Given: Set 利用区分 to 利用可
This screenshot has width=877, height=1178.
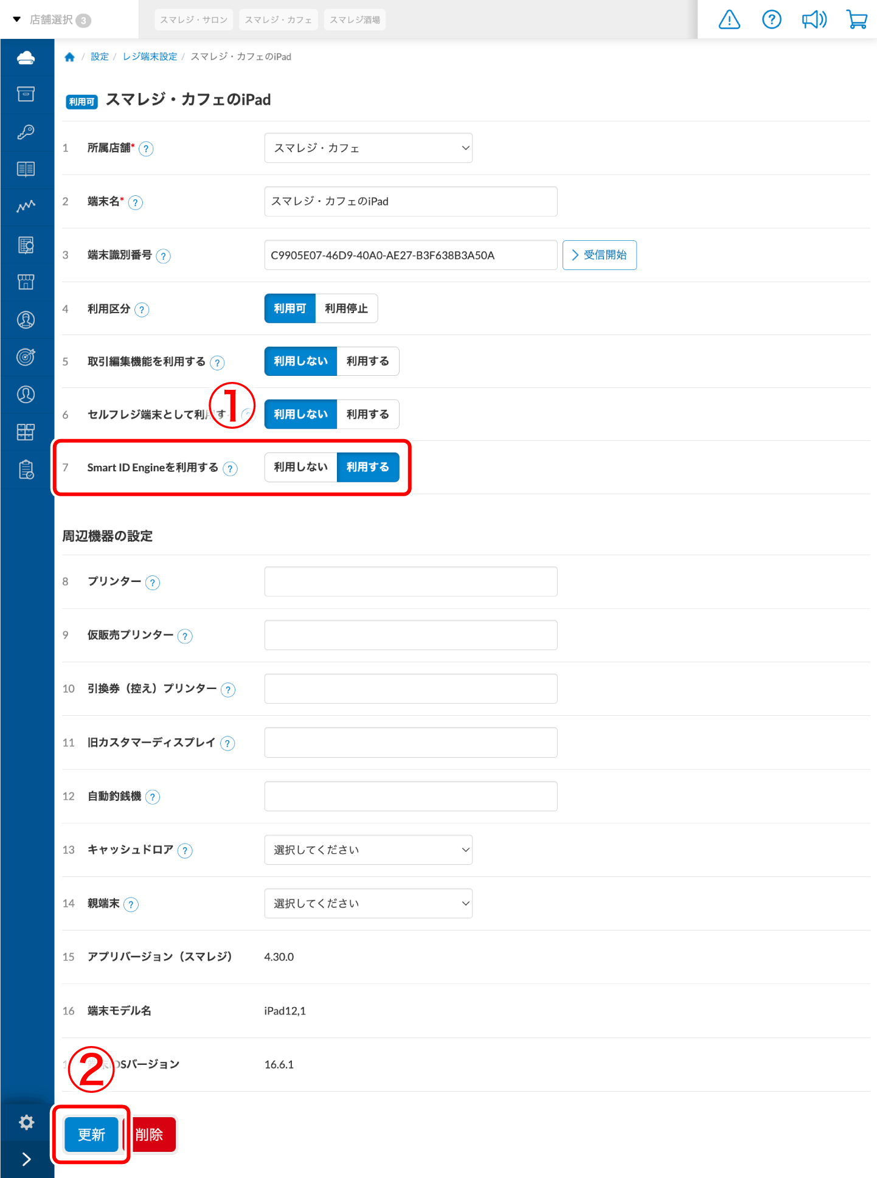Looking at the screenshot, I should (289, 308).
